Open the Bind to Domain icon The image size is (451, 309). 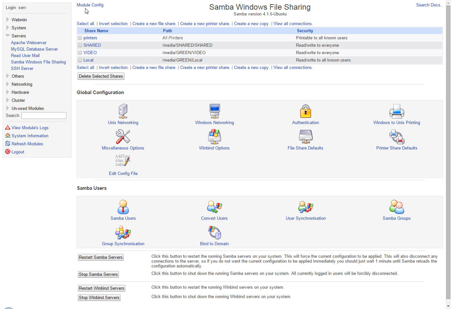[x=215, y=232]
